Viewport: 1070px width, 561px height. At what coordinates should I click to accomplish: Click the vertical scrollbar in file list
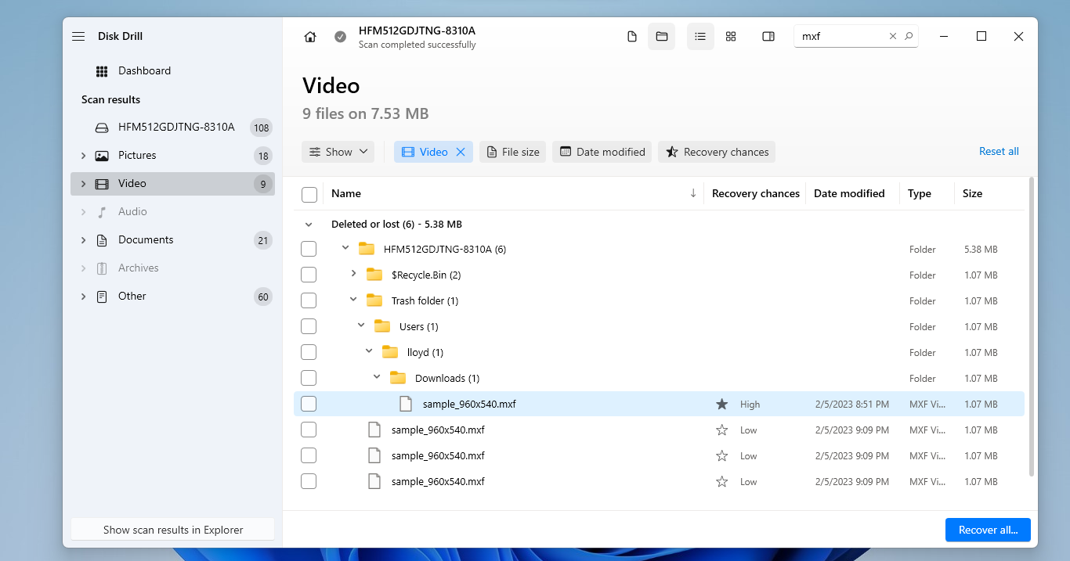point(1031,329)
